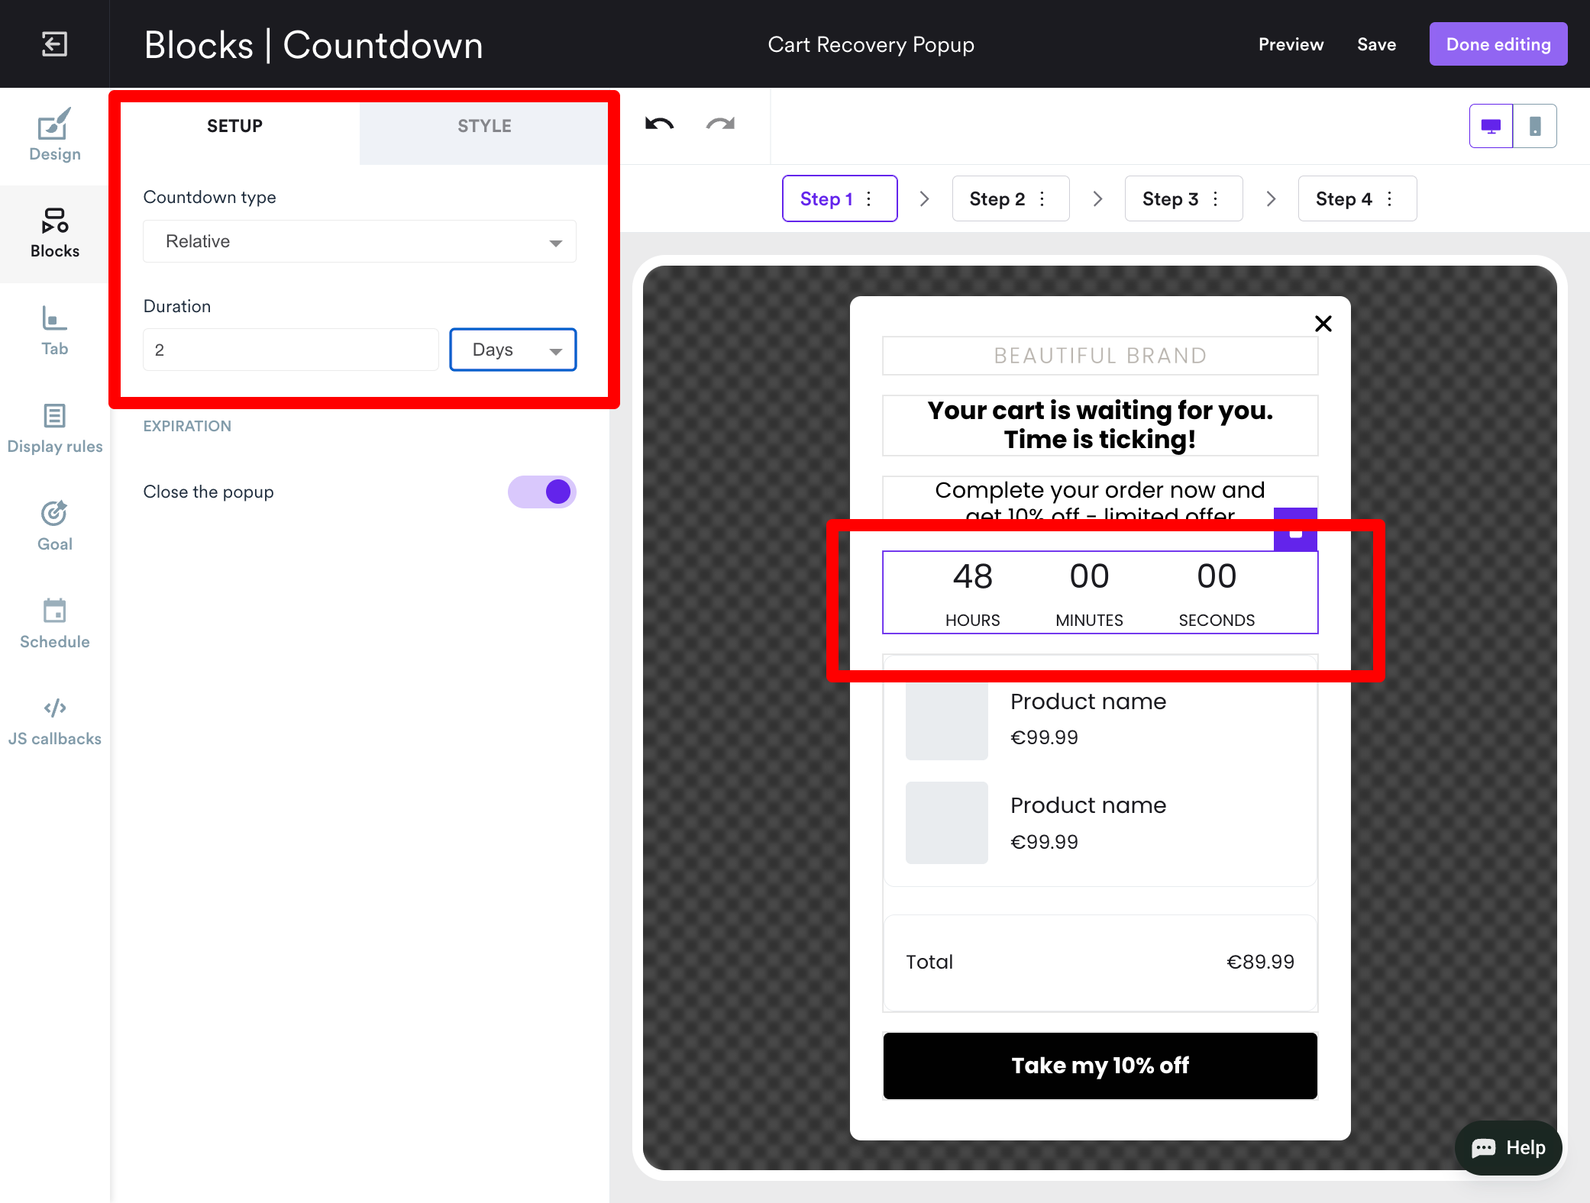Open the Days unit dropdown

point(513,350)
